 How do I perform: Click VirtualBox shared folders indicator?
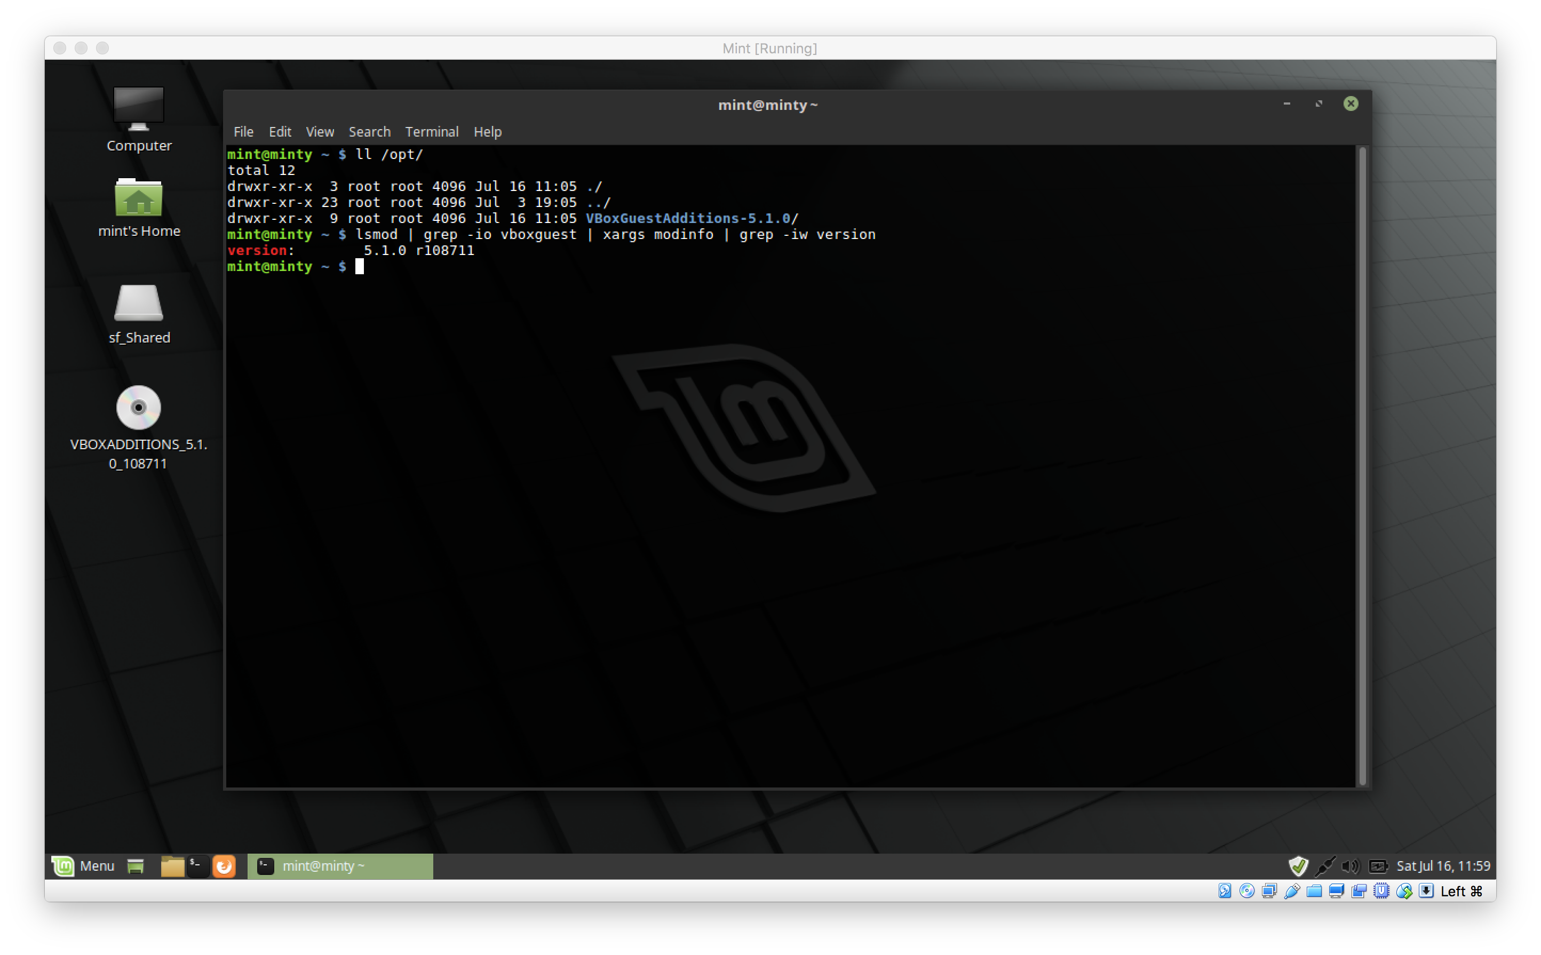click(x=1314, y=891)
